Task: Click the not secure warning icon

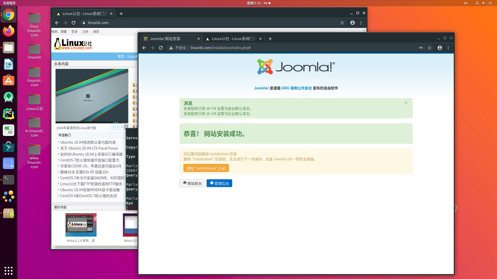Action: coord(171,48)
